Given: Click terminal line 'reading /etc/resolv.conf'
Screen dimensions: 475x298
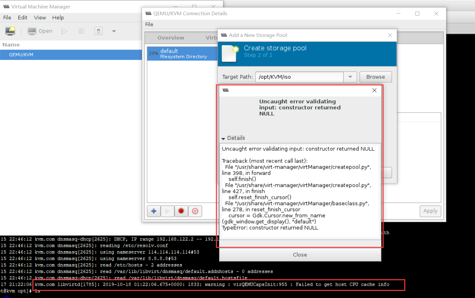Looking at the screenshot, I should (84, 246).
